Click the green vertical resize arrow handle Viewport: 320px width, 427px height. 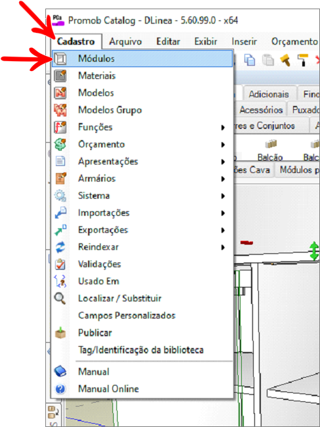[x=314, y=250]
